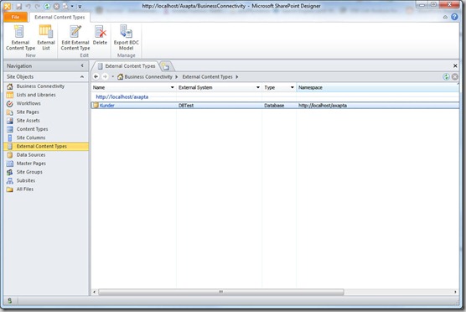The width and height of the screenshot is (466, 312).
Task: Click horizontal scrollbar left arrow
Action: [94, 292]
